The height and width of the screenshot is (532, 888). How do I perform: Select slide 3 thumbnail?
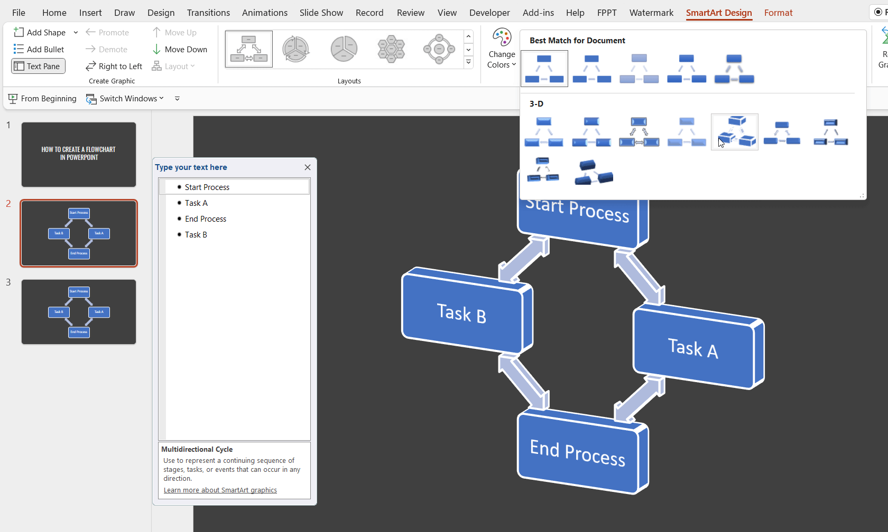pyautogui.click(x=78, y=311)
